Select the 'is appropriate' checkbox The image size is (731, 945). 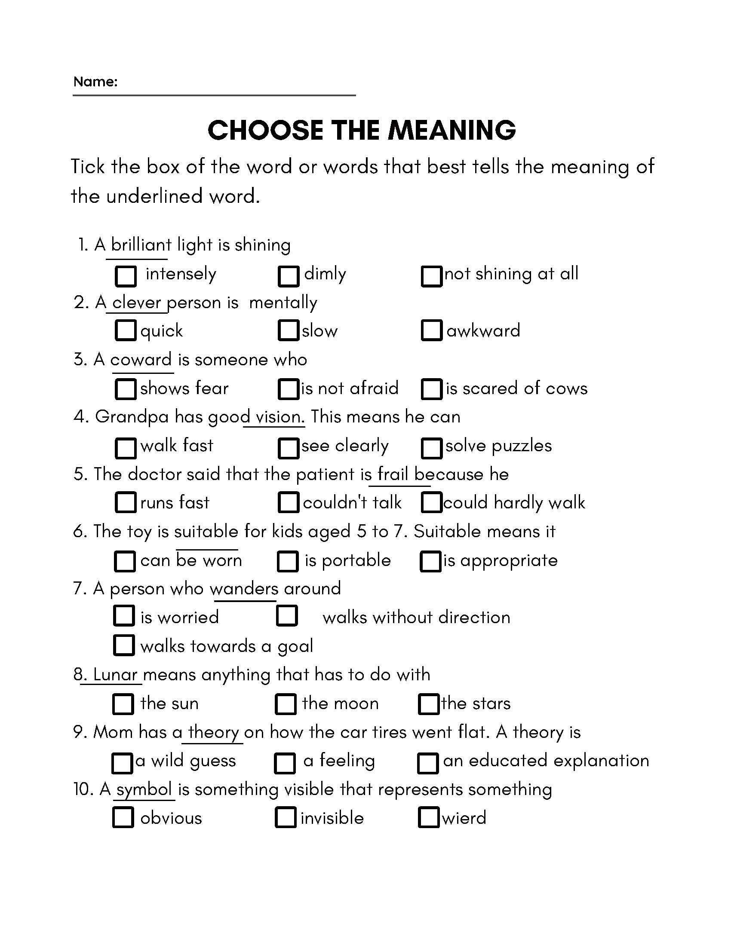pyautogui.click(x=430, y=561)
